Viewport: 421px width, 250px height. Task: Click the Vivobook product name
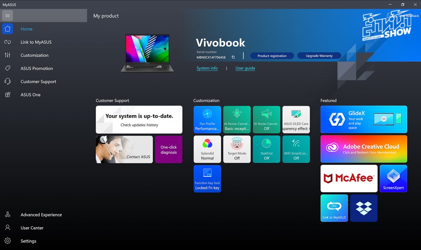coord(220,43)
